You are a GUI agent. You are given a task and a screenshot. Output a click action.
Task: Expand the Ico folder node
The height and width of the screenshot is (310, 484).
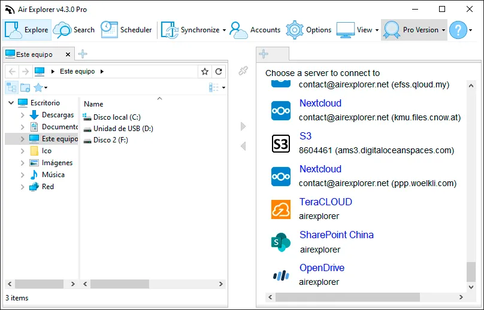coord(22,151)
